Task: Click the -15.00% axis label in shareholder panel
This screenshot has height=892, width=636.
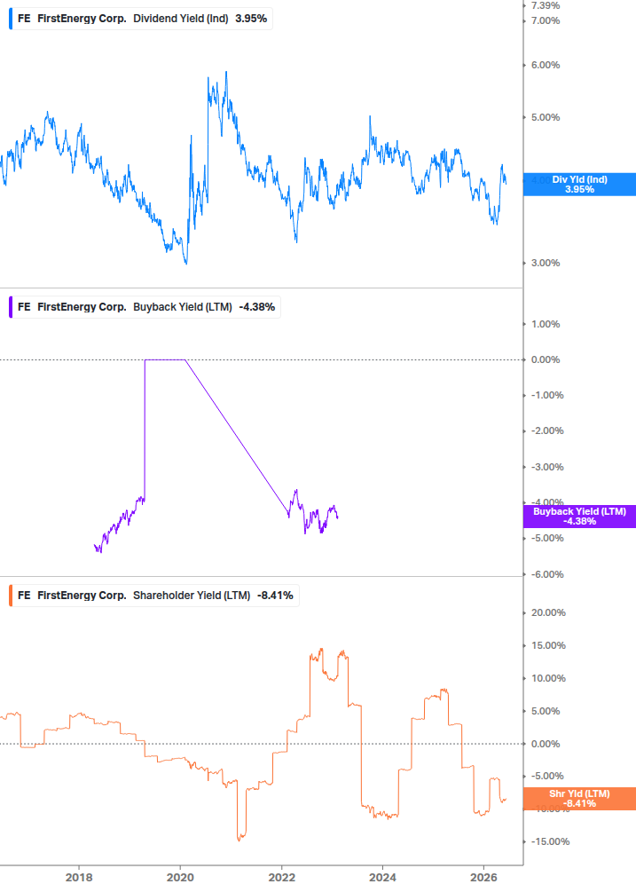Action: coord(550,842)
